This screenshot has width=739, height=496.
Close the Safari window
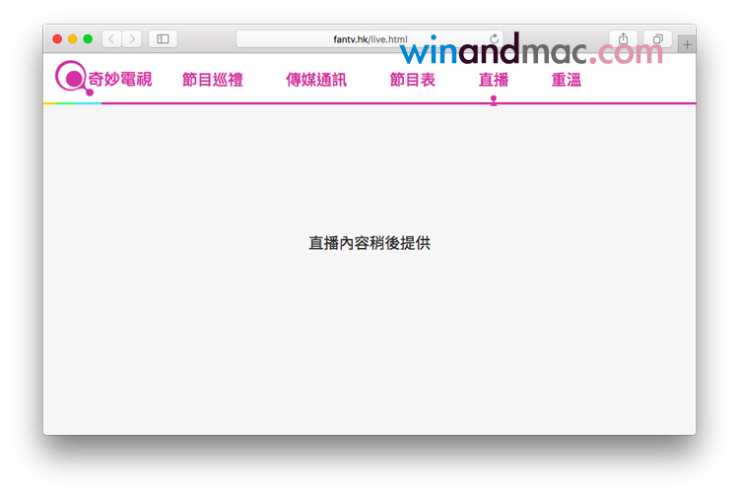point(57,39)
